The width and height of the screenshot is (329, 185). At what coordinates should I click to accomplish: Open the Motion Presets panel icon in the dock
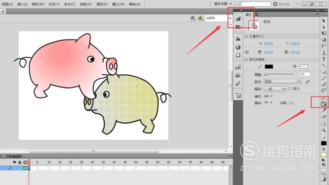tap(238, 83)
